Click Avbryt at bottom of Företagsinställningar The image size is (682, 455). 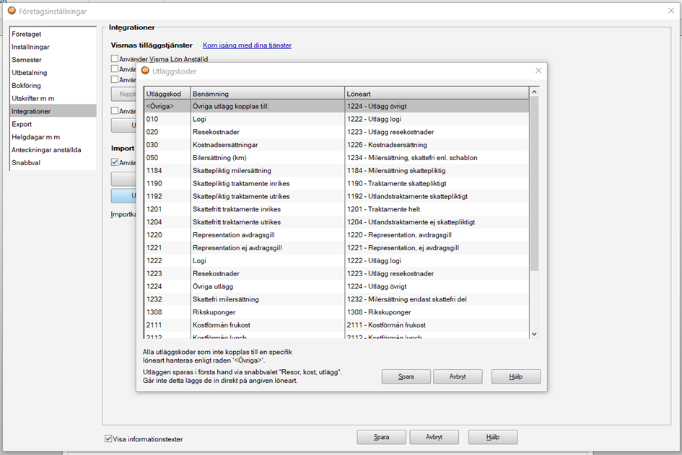click(434, 437)
